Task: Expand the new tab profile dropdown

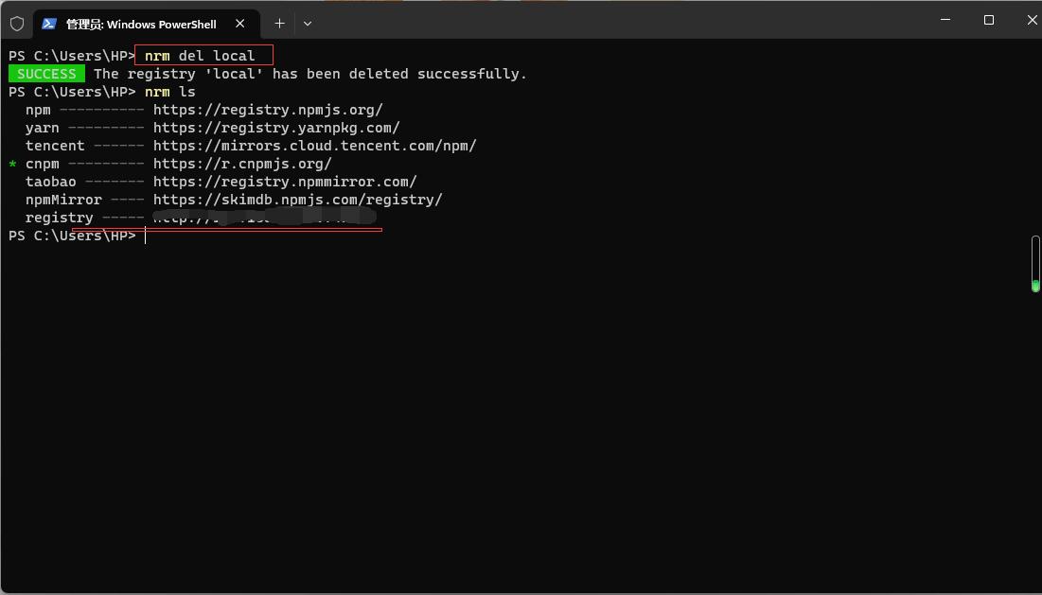Action: point(307,24)
